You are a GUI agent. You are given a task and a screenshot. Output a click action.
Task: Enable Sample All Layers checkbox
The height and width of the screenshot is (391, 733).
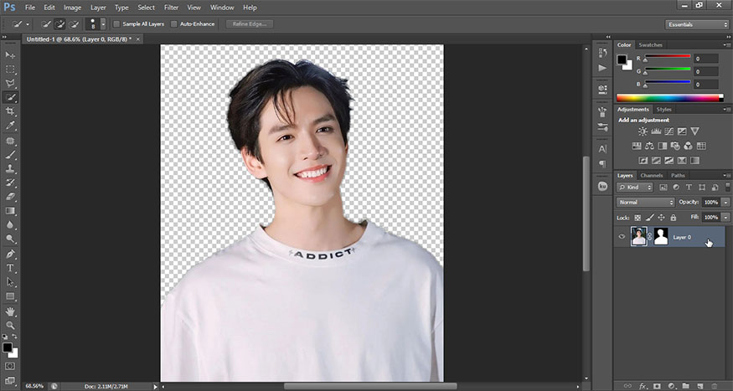(x=116, y=24)
